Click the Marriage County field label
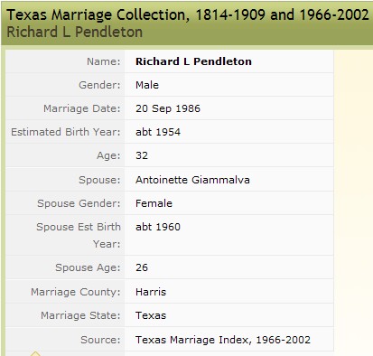Image resolution: width=373 pixels, height=356 pixels. click(x=75, y=292)
